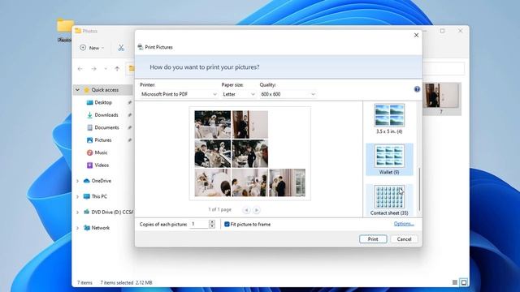Open Downloads in sidebar
520x292 pixels.
pyautogui.click(x=106, y=115)
